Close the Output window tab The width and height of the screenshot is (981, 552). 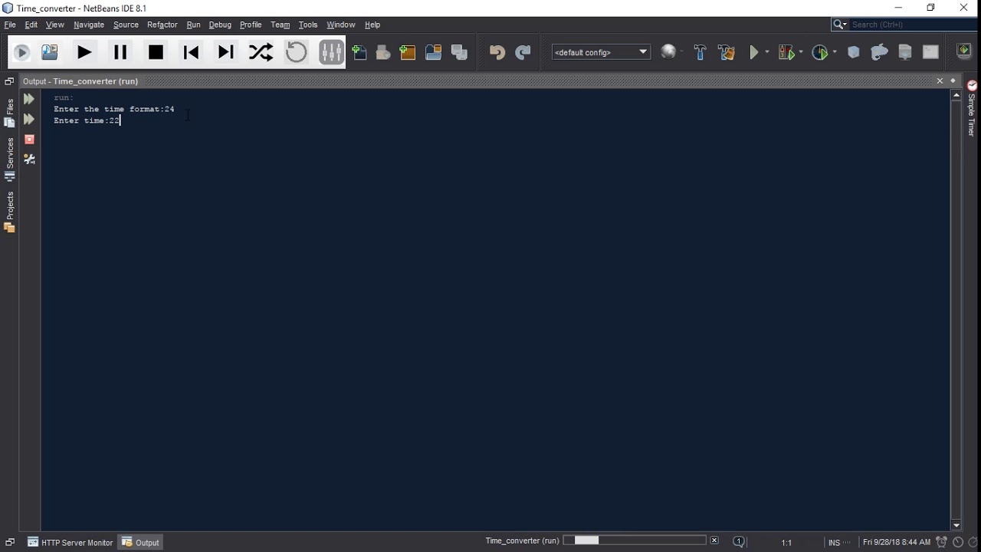[x=940, y=80]
